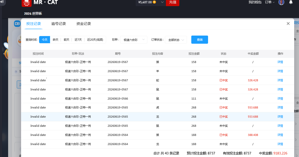Click 预计投注金额 8737 summary

(x=201, y=153)
